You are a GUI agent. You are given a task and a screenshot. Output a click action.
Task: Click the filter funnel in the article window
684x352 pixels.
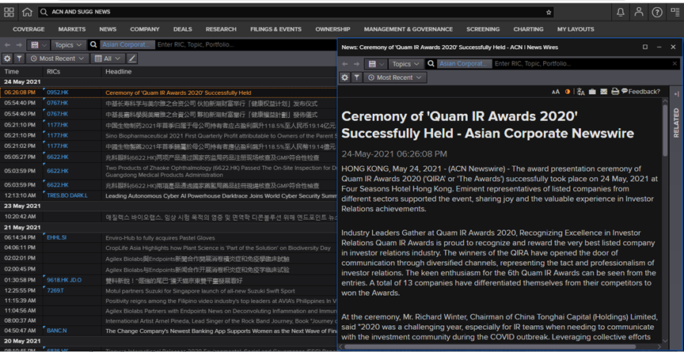pos(357,78)
